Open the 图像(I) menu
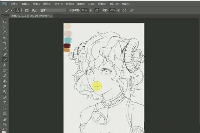Image resolution: width=200 pixels, height=133 pixels. click(x=36, y=4)
